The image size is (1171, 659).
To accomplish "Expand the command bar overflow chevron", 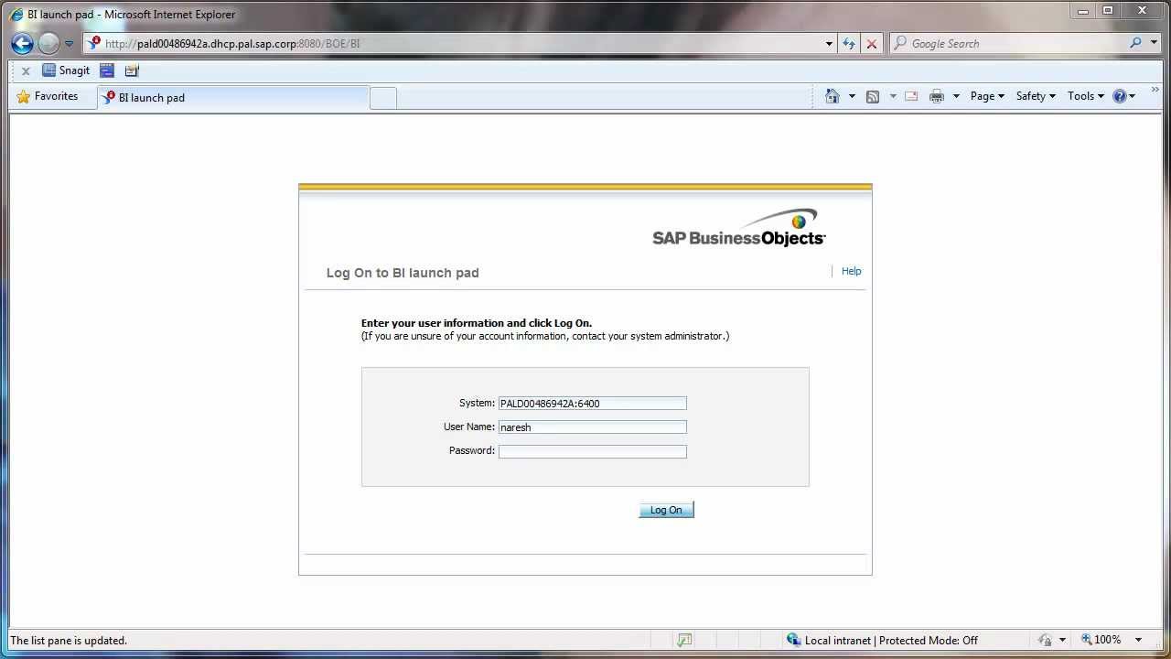I will pyautogui.click(x=1156, y=92).
